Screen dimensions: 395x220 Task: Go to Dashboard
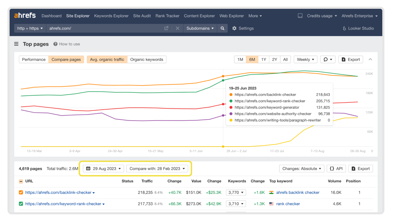click(x=52, y=16)
